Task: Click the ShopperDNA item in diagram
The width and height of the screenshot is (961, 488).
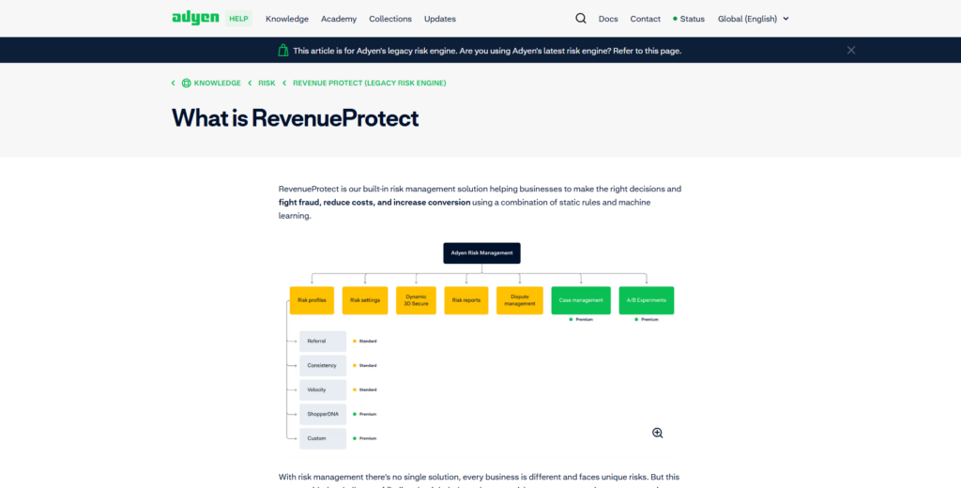Action: [323, 414]
